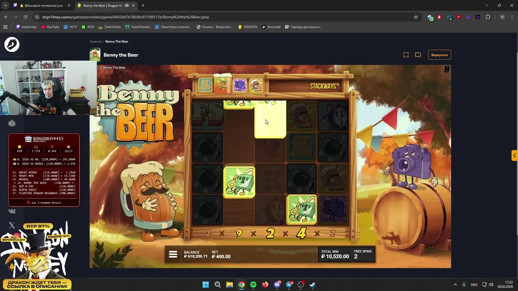The width and height of the screenshot is (518, 291).
Task: Open the slot game hamburger menu
Action: coord(173,254)
